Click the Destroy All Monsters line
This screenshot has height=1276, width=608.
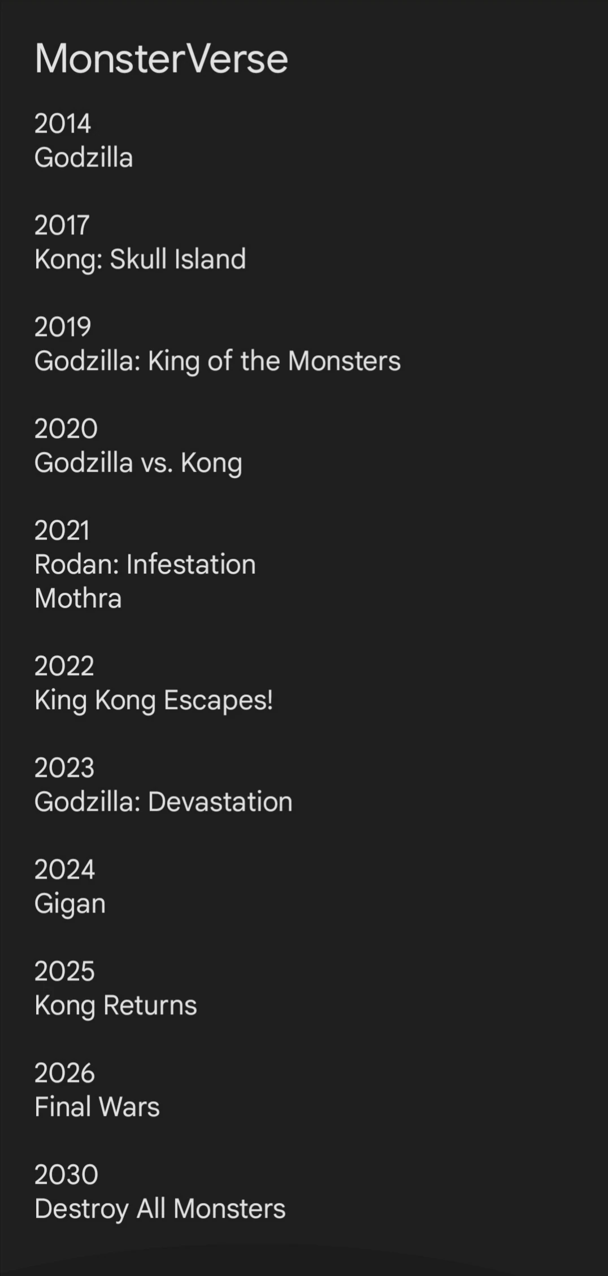click(x=160, y=1209)
